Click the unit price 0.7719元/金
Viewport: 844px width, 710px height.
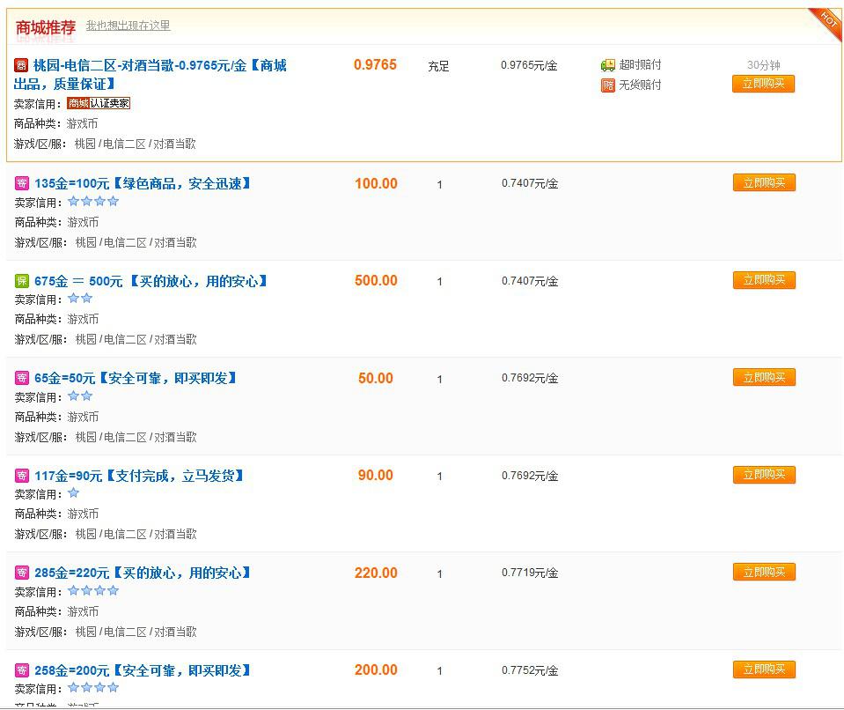point(530,573)
